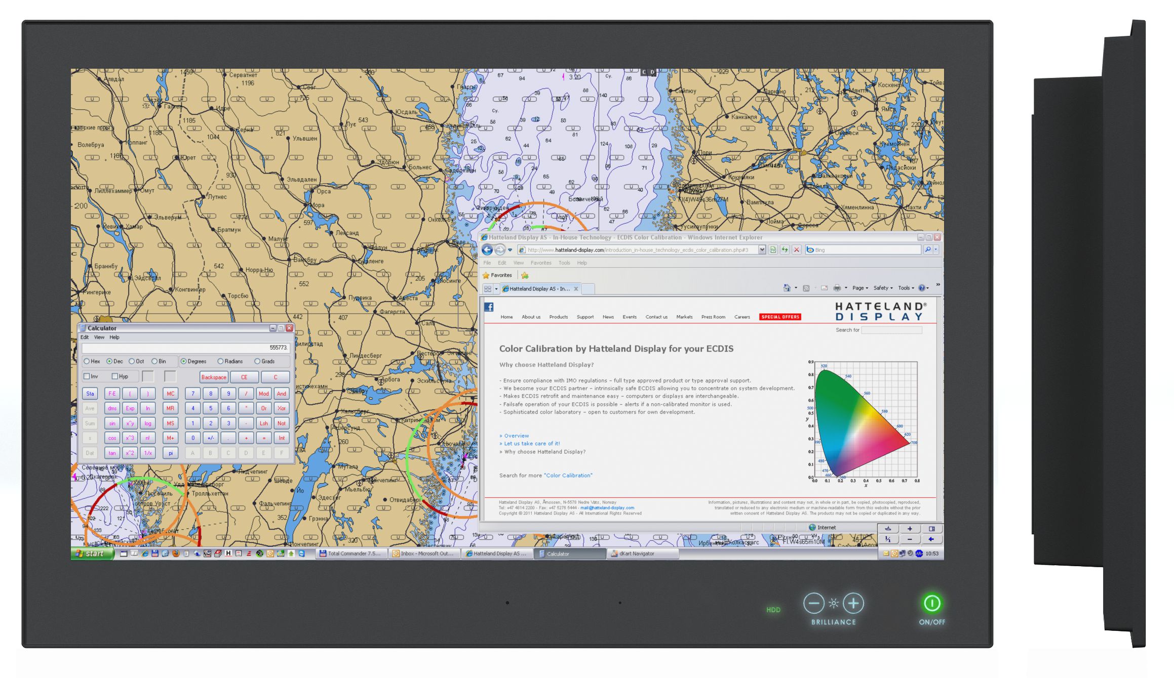This screenshot has height=678, width=1174.
Task: Open the Page dropdown menu
Action: [x=860, y=288]
